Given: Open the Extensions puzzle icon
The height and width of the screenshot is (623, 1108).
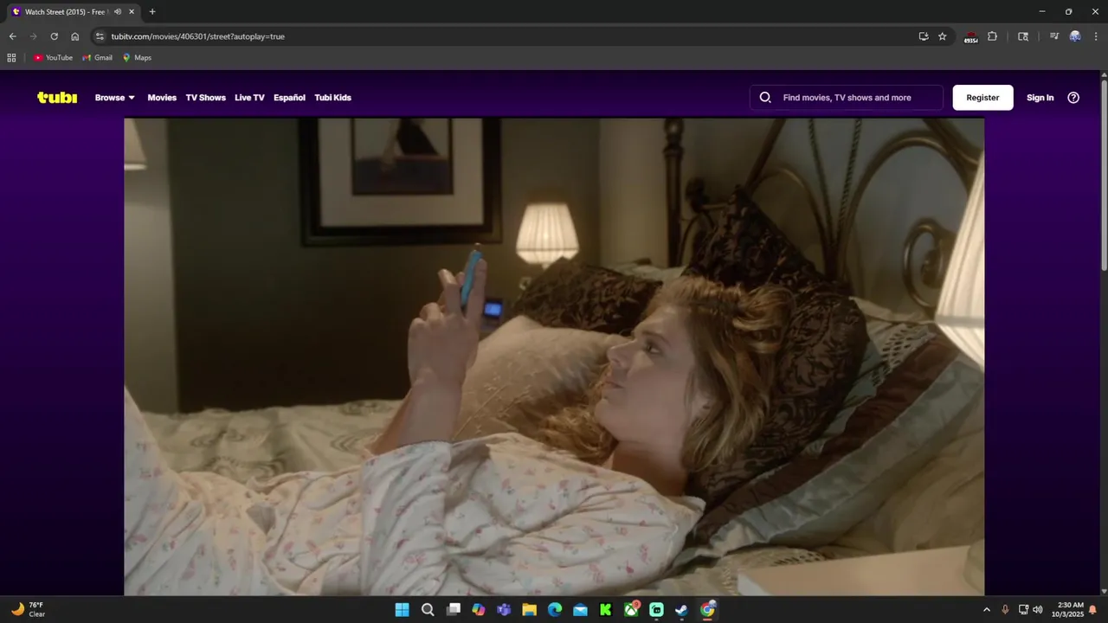Looking at the screenshot, I should 992,36.
